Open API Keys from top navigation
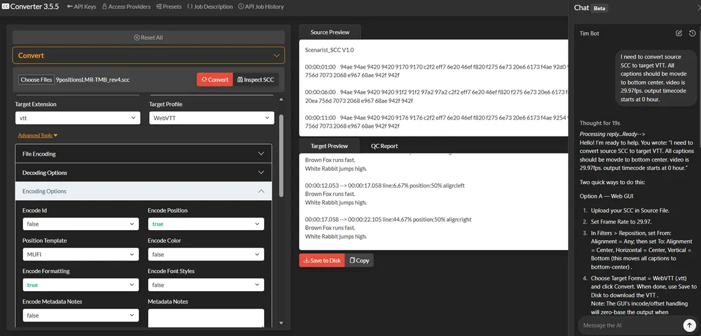Screen dimensions: 701x336 coord(82,7)
